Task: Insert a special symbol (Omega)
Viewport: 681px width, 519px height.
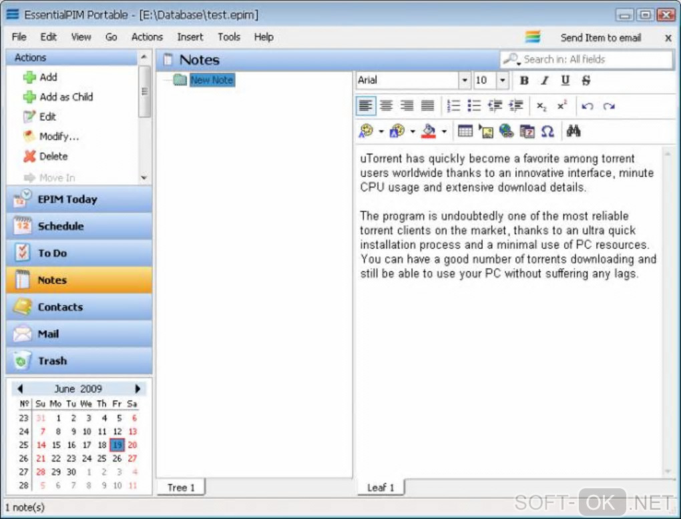Action: click(547, 131)
